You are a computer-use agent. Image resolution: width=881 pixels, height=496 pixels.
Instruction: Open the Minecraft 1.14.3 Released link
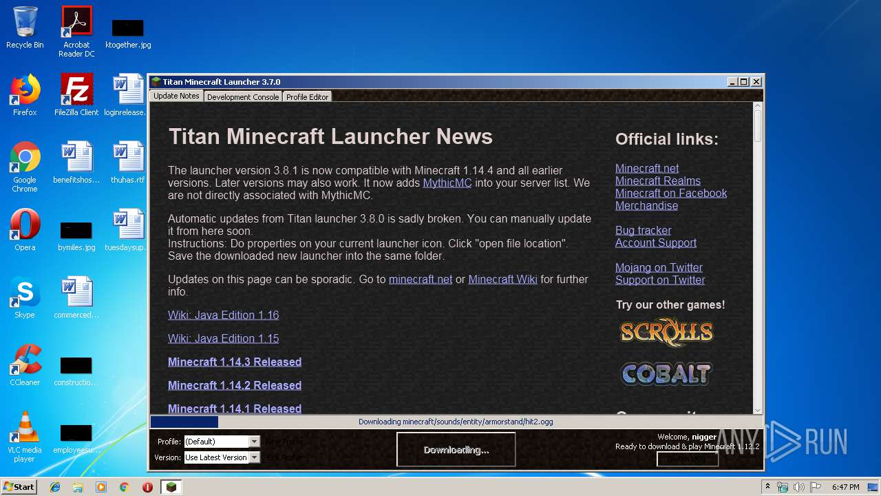[235, 362]
